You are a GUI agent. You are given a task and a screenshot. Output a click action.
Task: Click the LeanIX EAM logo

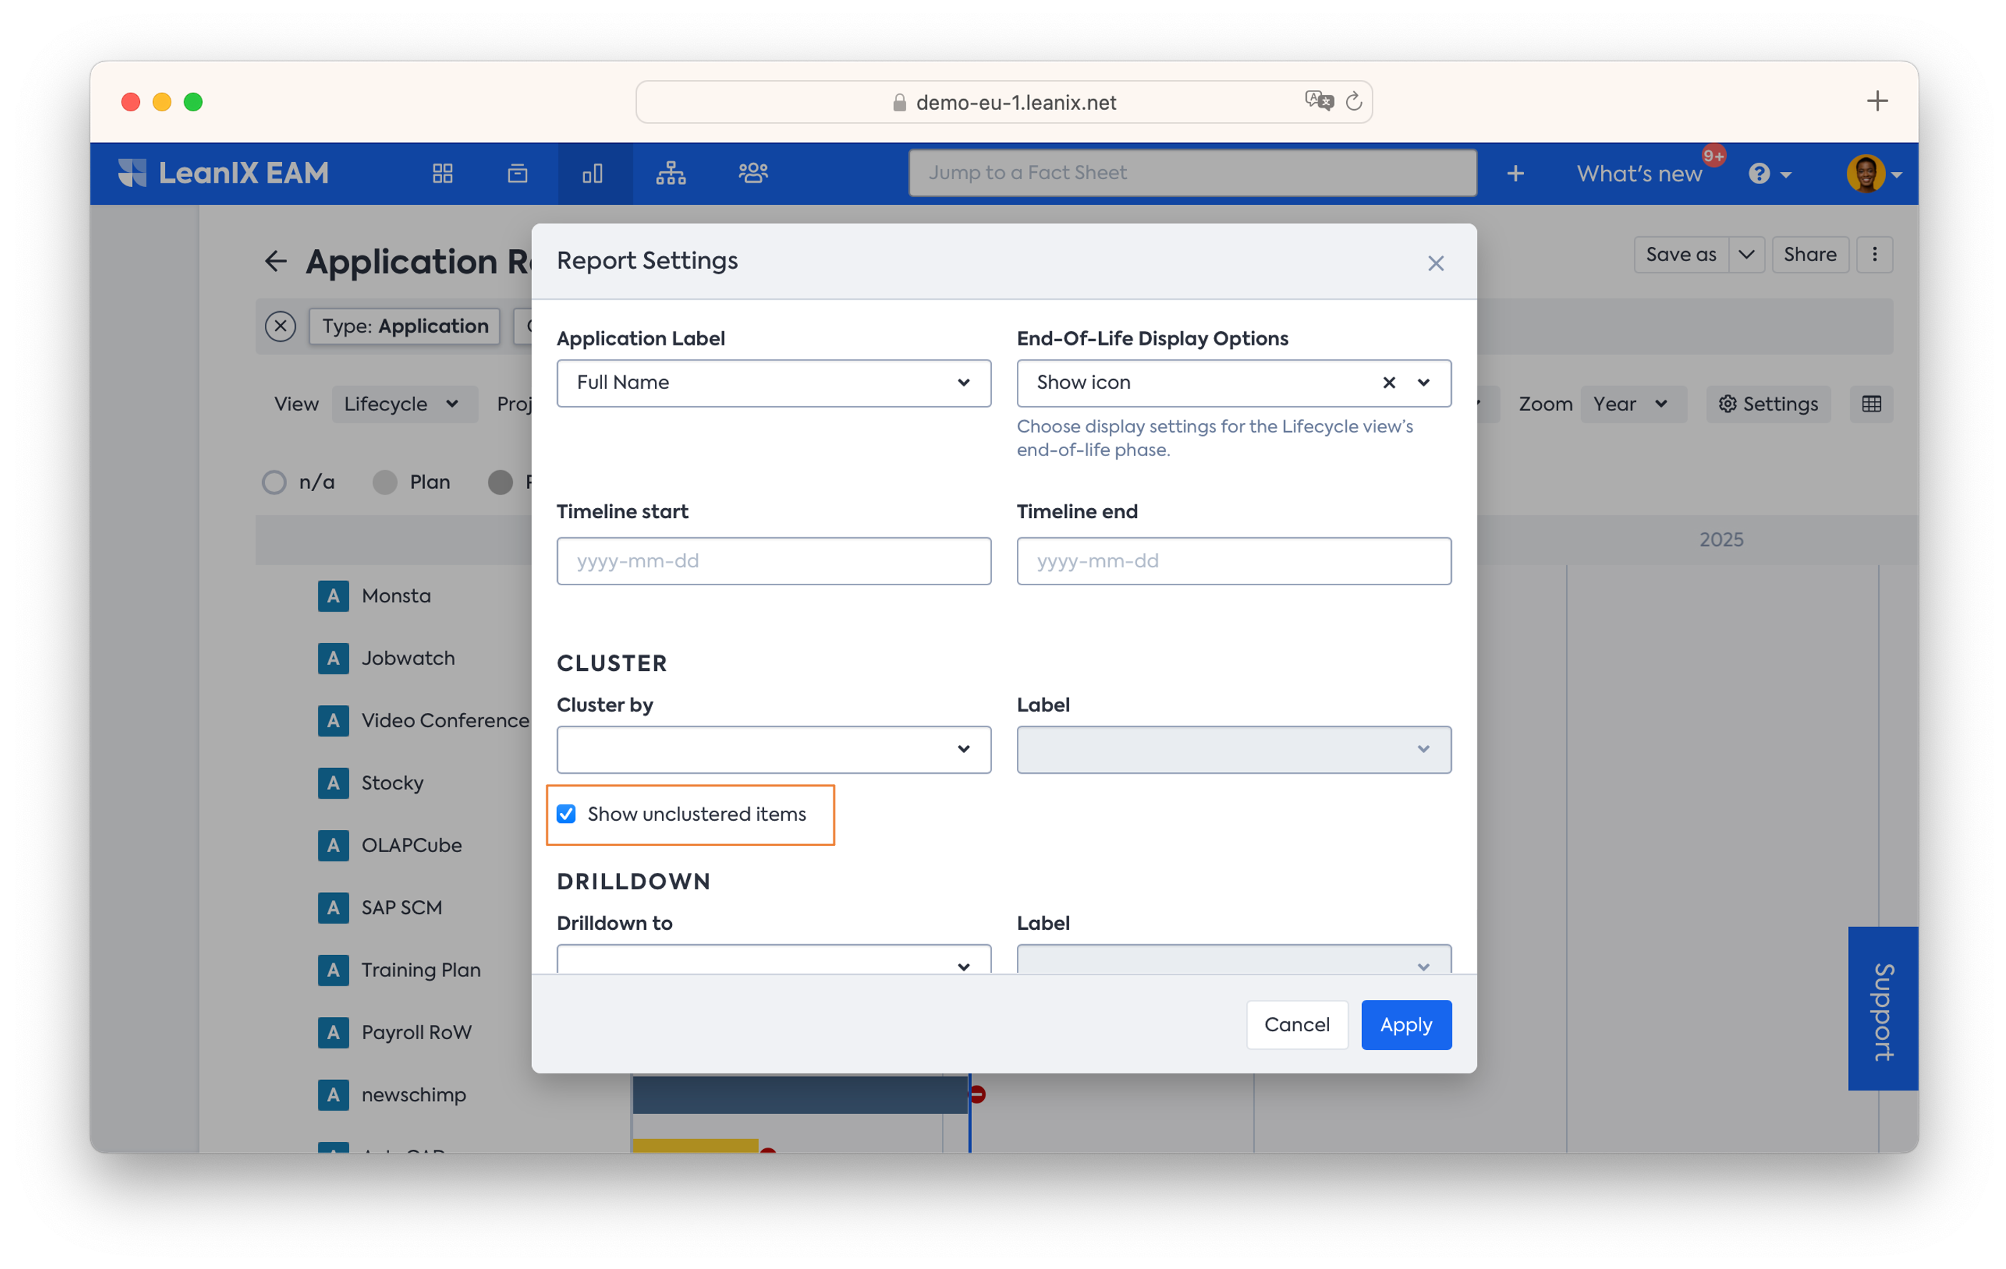pos(224,173)
